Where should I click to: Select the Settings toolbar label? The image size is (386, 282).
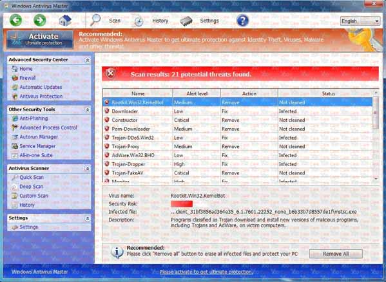[x=209, y=21]
